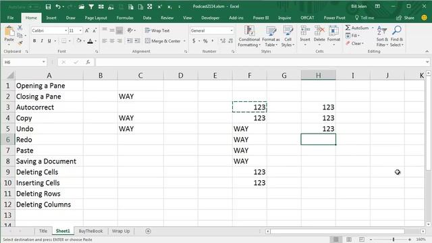
Task: Open Sort & Filter menu
Action: click(382, 36)
